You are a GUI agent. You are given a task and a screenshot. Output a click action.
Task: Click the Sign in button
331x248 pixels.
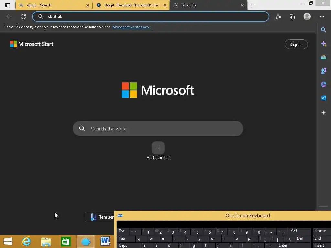[296, 44]
